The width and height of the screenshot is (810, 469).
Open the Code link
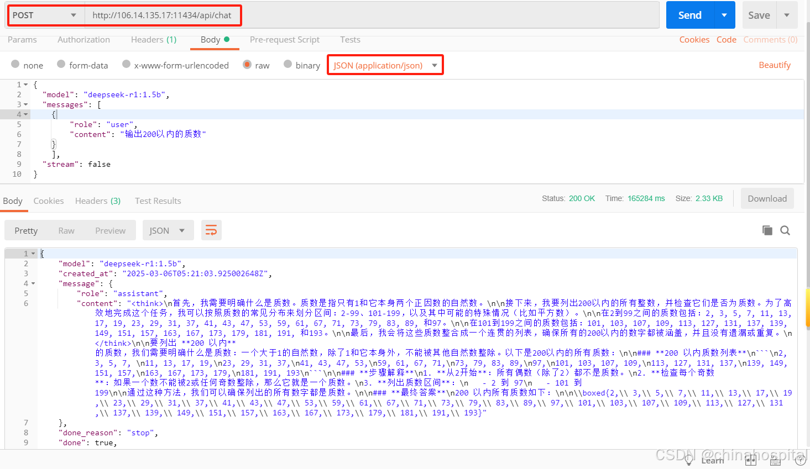pyautogui.click(x=727, y=40)
